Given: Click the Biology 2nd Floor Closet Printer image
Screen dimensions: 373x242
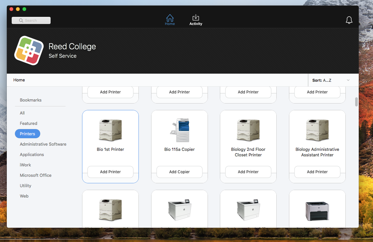Looking at the screenshot, I should point(248,130).
